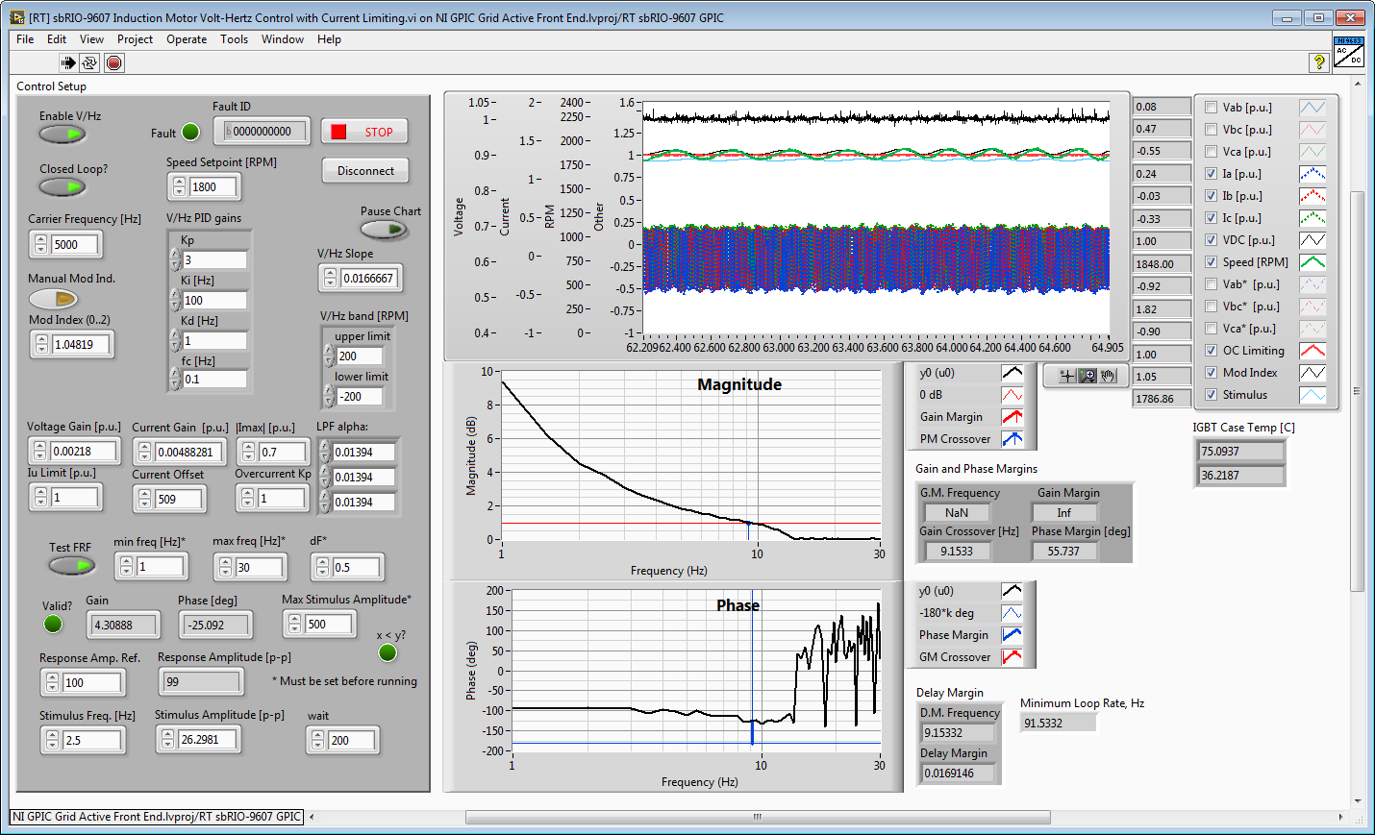
Task: Click the project path label in status bar
Action: pyautogui.click(x=157, y=817)
